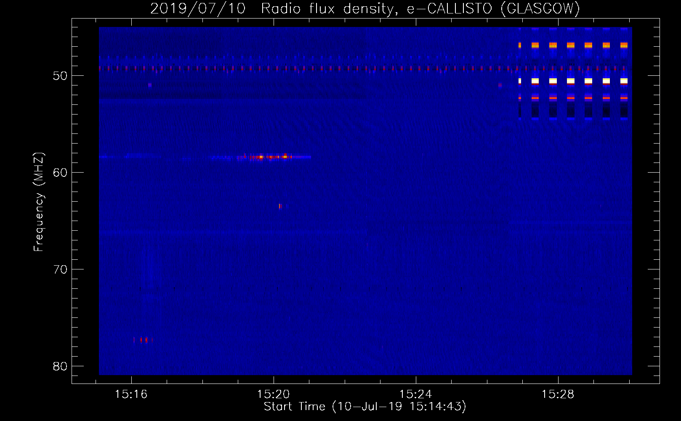Click the 70 frequency tick label
This screenshot has width=681, height=421.
pyautogui.click(x=60, y=269)
